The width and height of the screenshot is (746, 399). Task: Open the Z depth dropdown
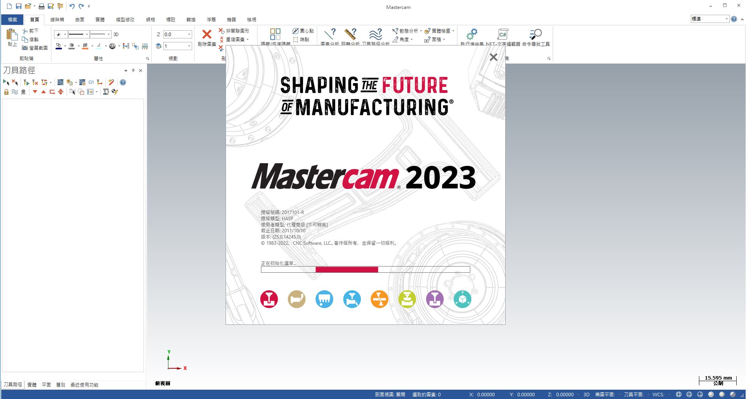pos(189,35)
